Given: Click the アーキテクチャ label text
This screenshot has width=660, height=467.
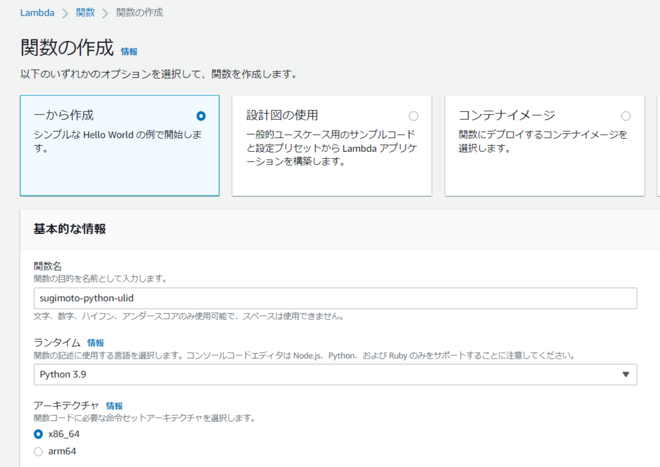Looking at the screenshot, I should click(66, 406).
